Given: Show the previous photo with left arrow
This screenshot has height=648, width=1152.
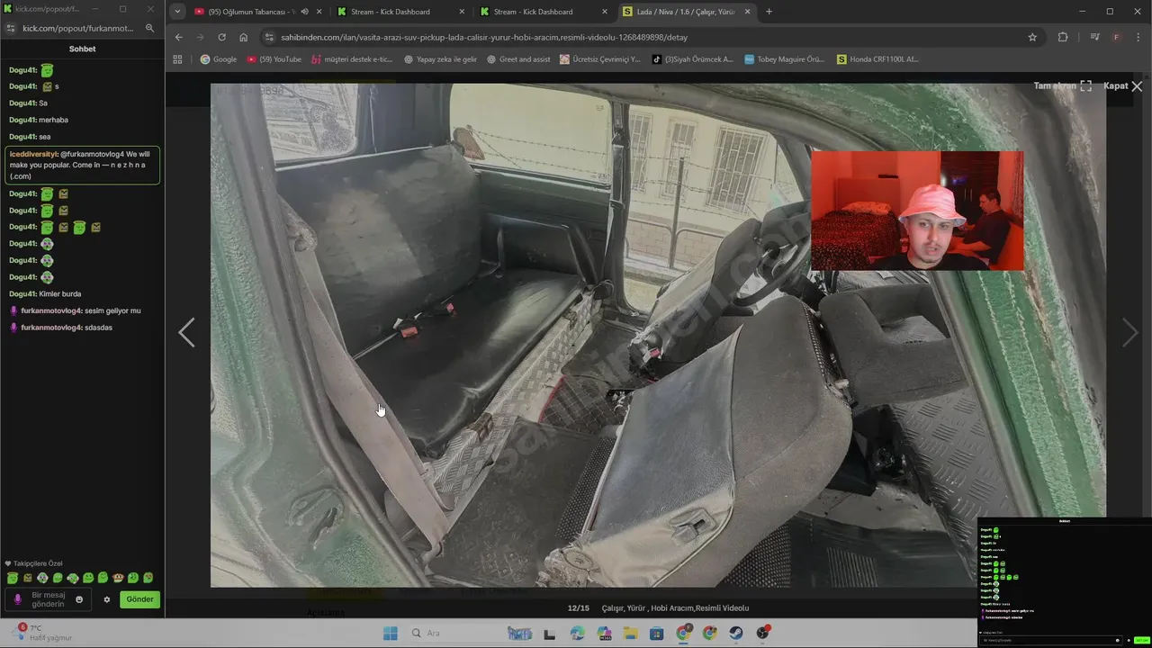Looking at the screenshot, I should (x=186, y=333).
